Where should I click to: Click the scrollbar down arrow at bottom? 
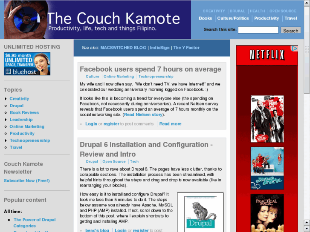click(307, 229)
